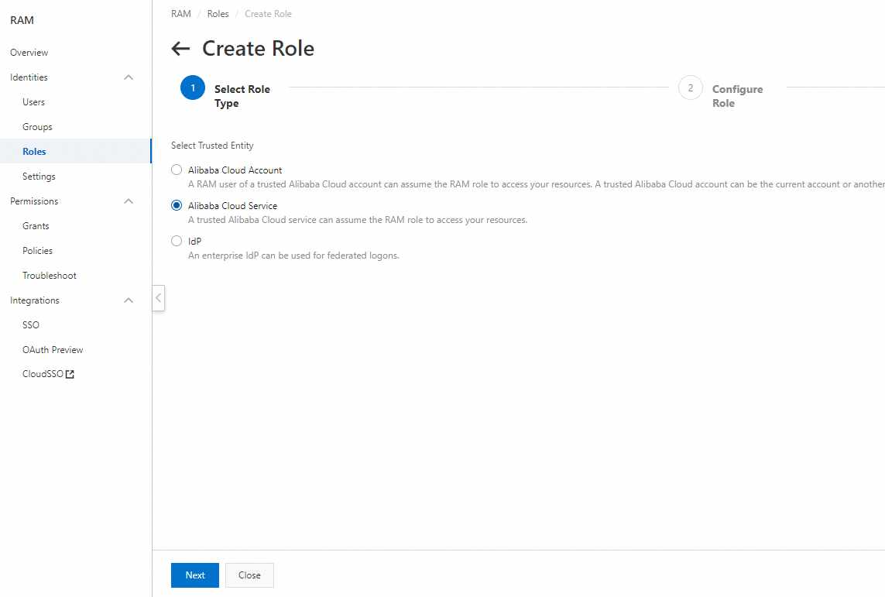
Task: Click the Close button
Action: point(249,575)
